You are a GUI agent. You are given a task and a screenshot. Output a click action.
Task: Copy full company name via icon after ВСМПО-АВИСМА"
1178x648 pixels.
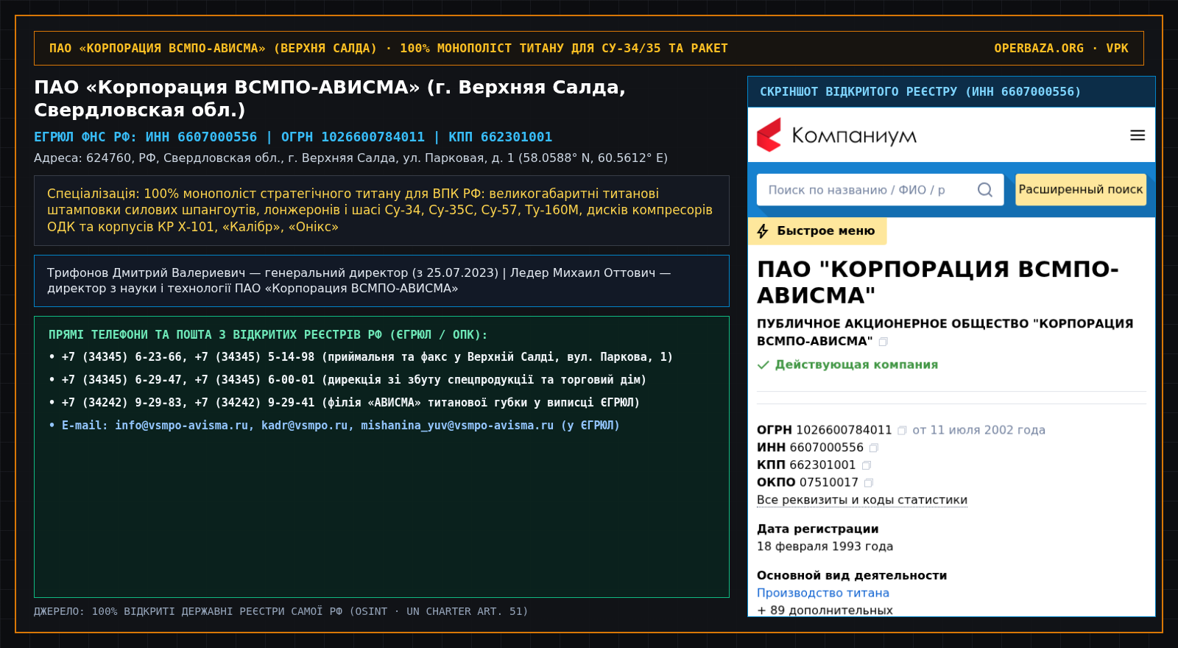pyautogui.click(x=883, y=342)
